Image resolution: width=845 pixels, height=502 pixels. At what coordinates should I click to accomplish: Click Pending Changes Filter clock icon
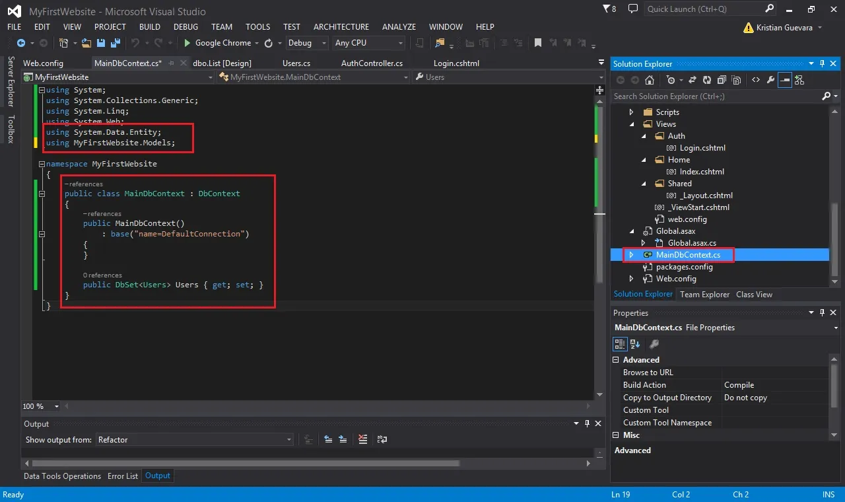click(x=671, y=81)
